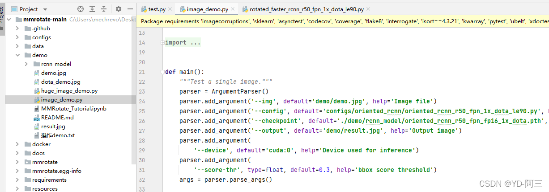Click line number 24 in gutter
The height and width of the screenshot is (192, 549).
click(x=142, y=101)
